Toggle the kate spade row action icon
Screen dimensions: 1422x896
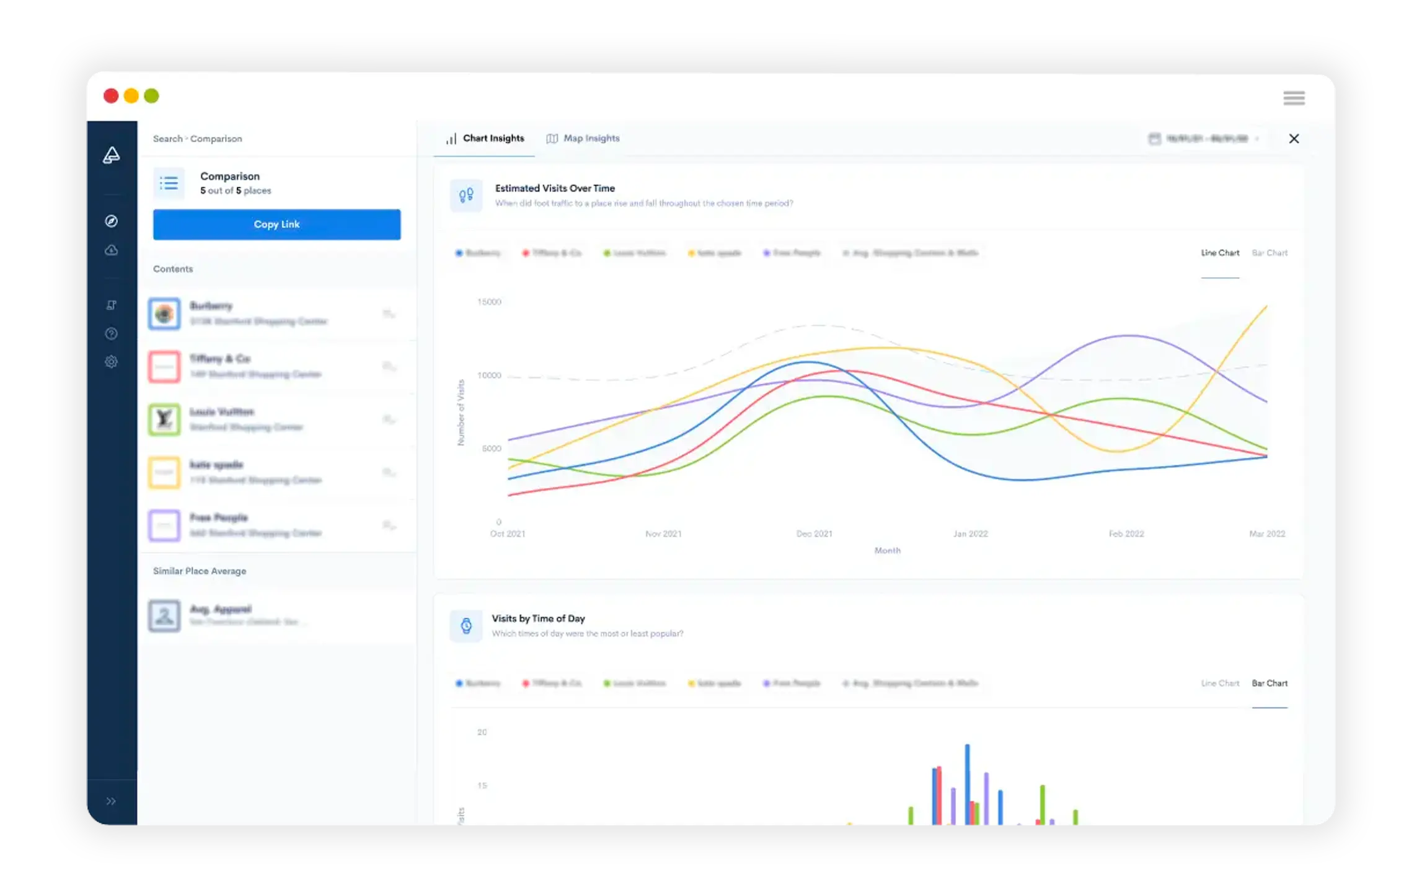tap(389, 472)
